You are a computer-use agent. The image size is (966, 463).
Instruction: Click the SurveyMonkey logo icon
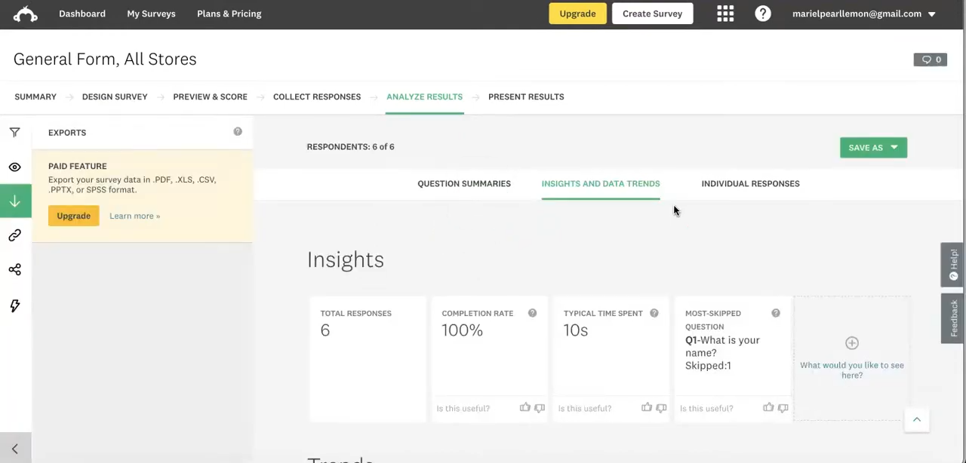(25, 14)
